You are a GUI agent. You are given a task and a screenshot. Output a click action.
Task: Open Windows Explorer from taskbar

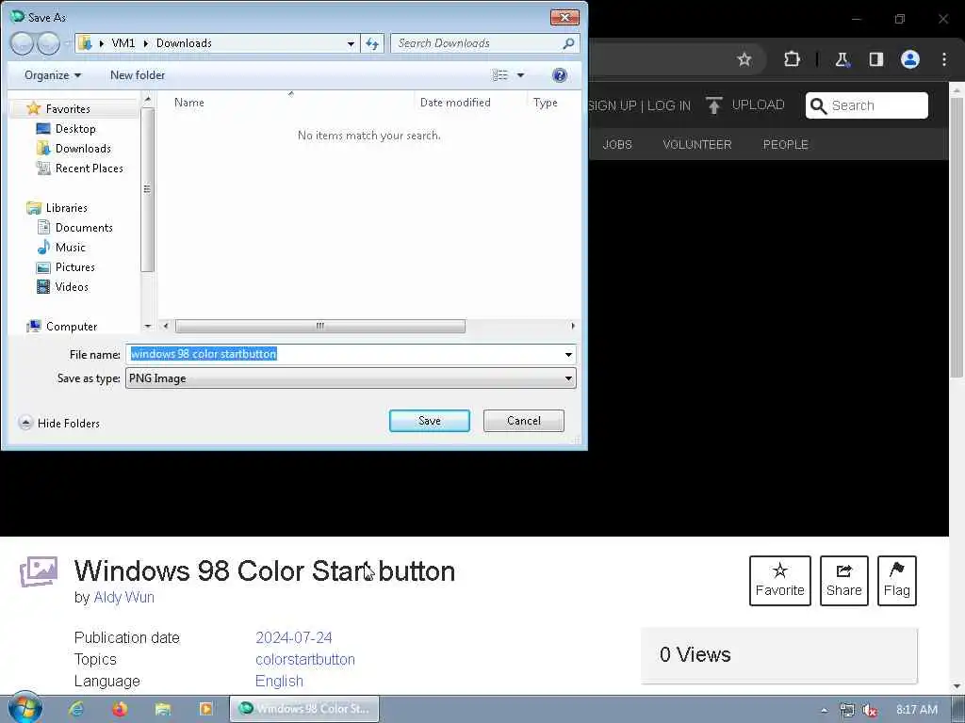(163, 710)
